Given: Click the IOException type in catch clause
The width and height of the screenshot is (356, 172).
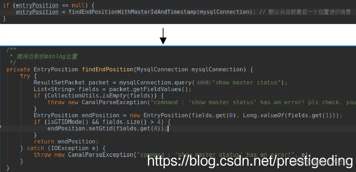Looking at the screenshot, I should 69,148.
